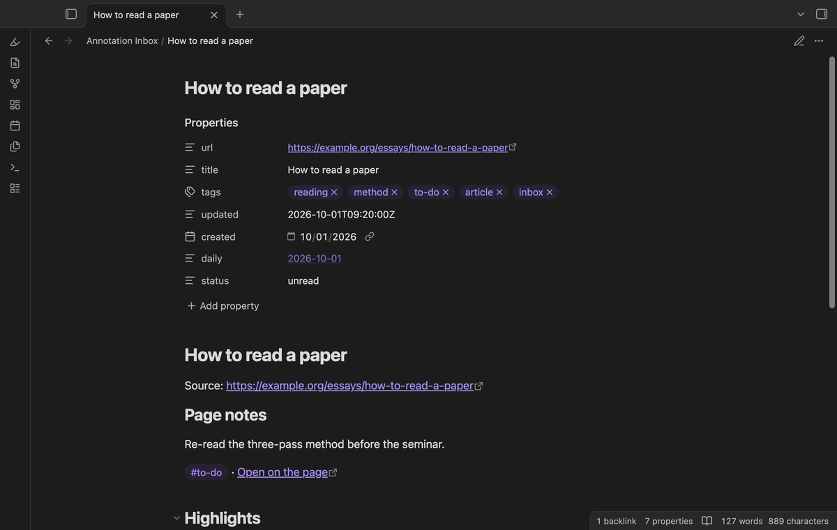This screenshot has height=530, width=837.
Task: Click the url property type icon
Action: (x=190, y=148)
